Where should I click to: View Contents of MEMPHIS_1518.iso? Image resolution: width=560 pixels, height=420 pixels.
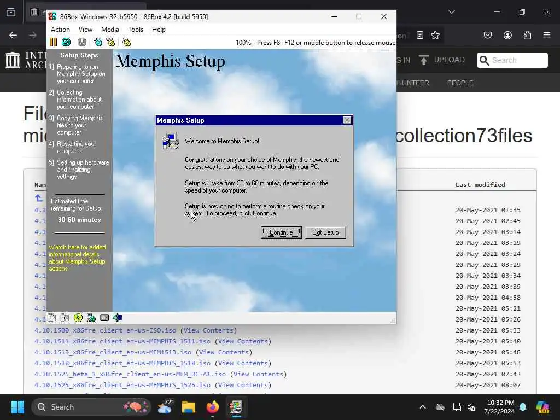pos(243,363)
